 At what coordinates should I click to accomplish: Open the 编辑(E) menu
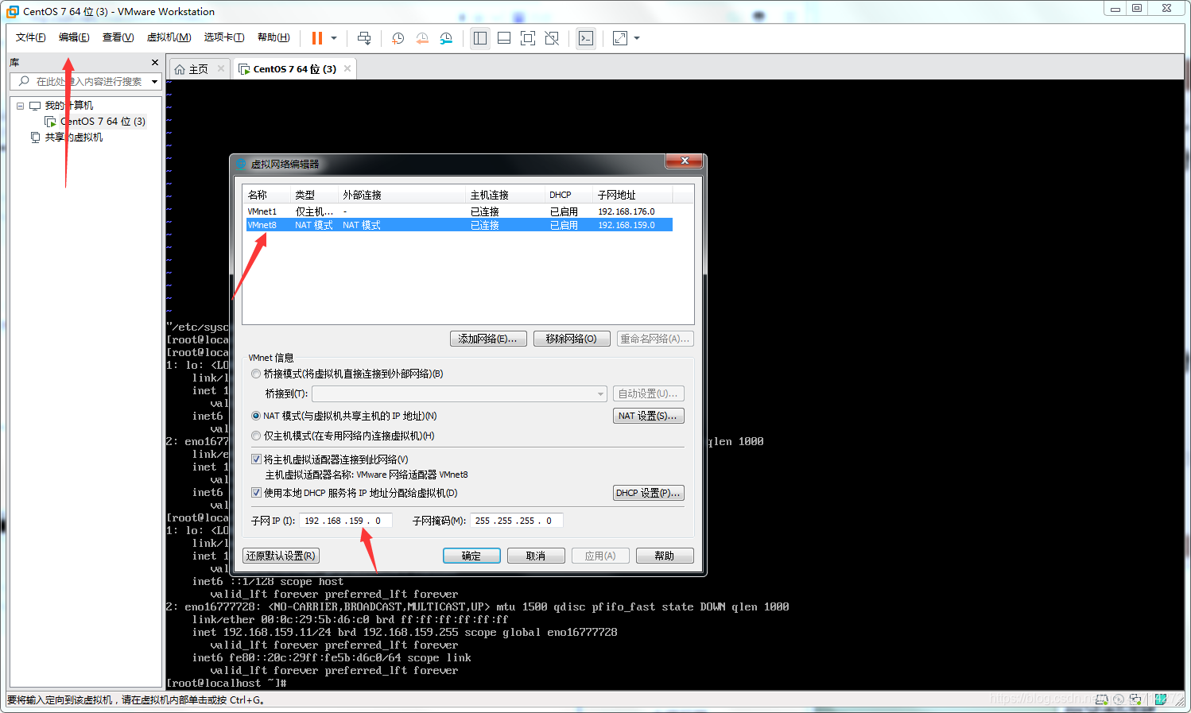74,37
